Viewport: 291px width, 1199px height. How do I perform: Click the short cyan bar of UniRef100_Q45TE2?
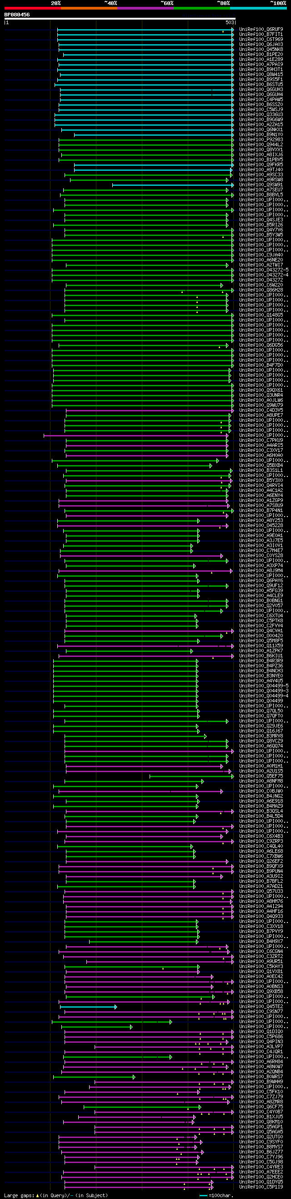(88, 1007)
